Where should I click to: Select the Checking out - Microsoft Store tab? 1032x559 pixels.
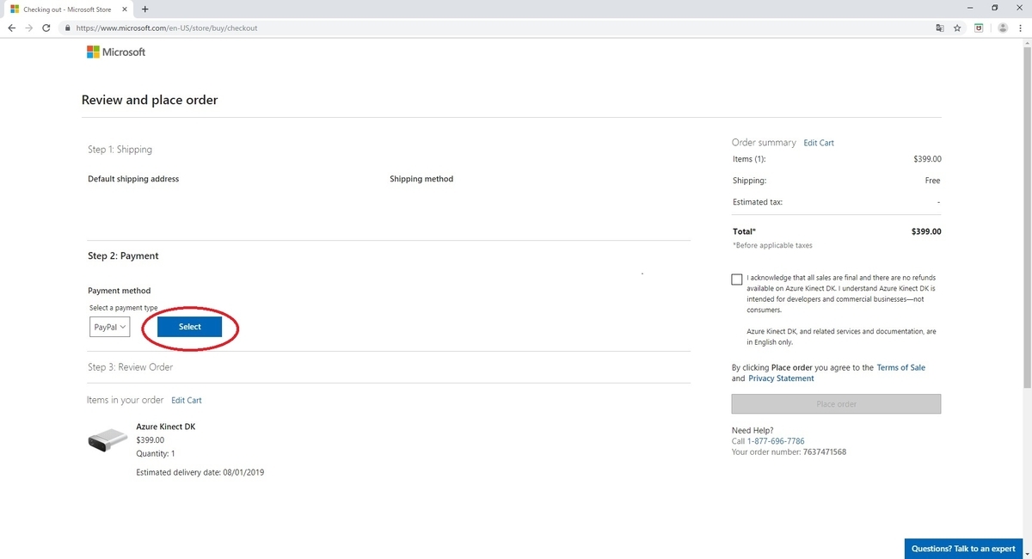(x=69, y=9)
